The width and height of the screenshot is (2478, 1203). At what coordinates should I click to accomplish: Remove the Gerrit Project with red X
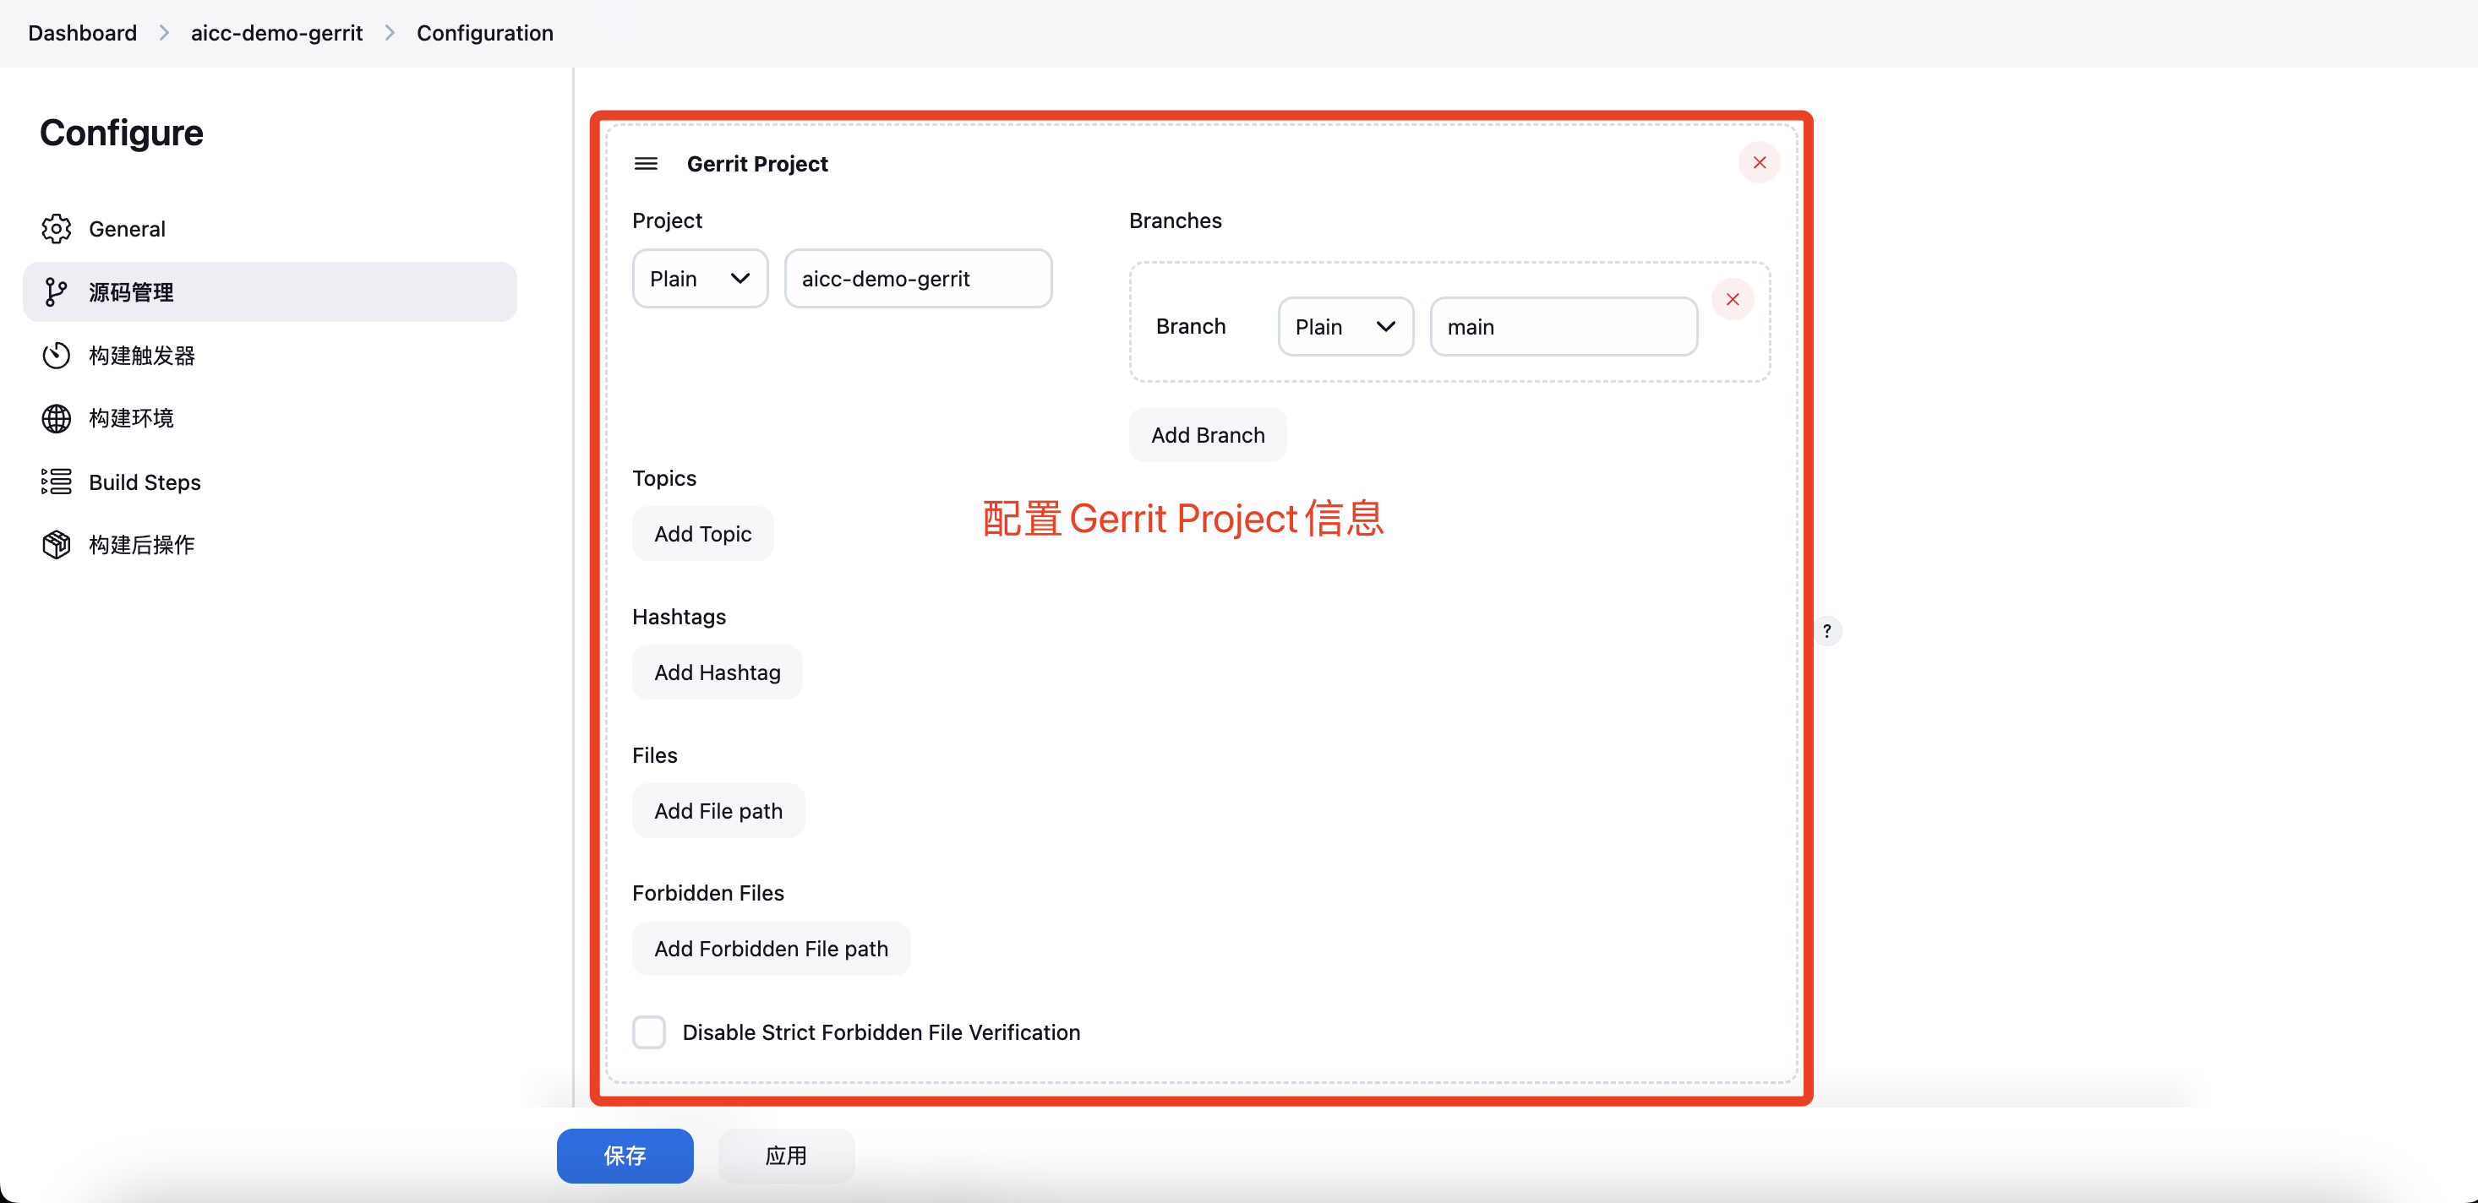click(1759, 162)
